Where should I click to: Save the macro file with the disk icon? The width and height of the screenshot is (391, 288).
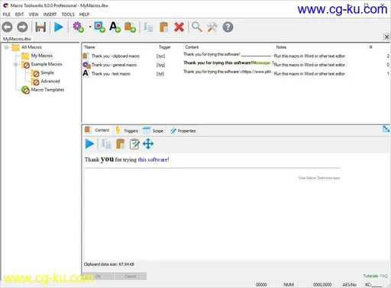tap(40, 27)
